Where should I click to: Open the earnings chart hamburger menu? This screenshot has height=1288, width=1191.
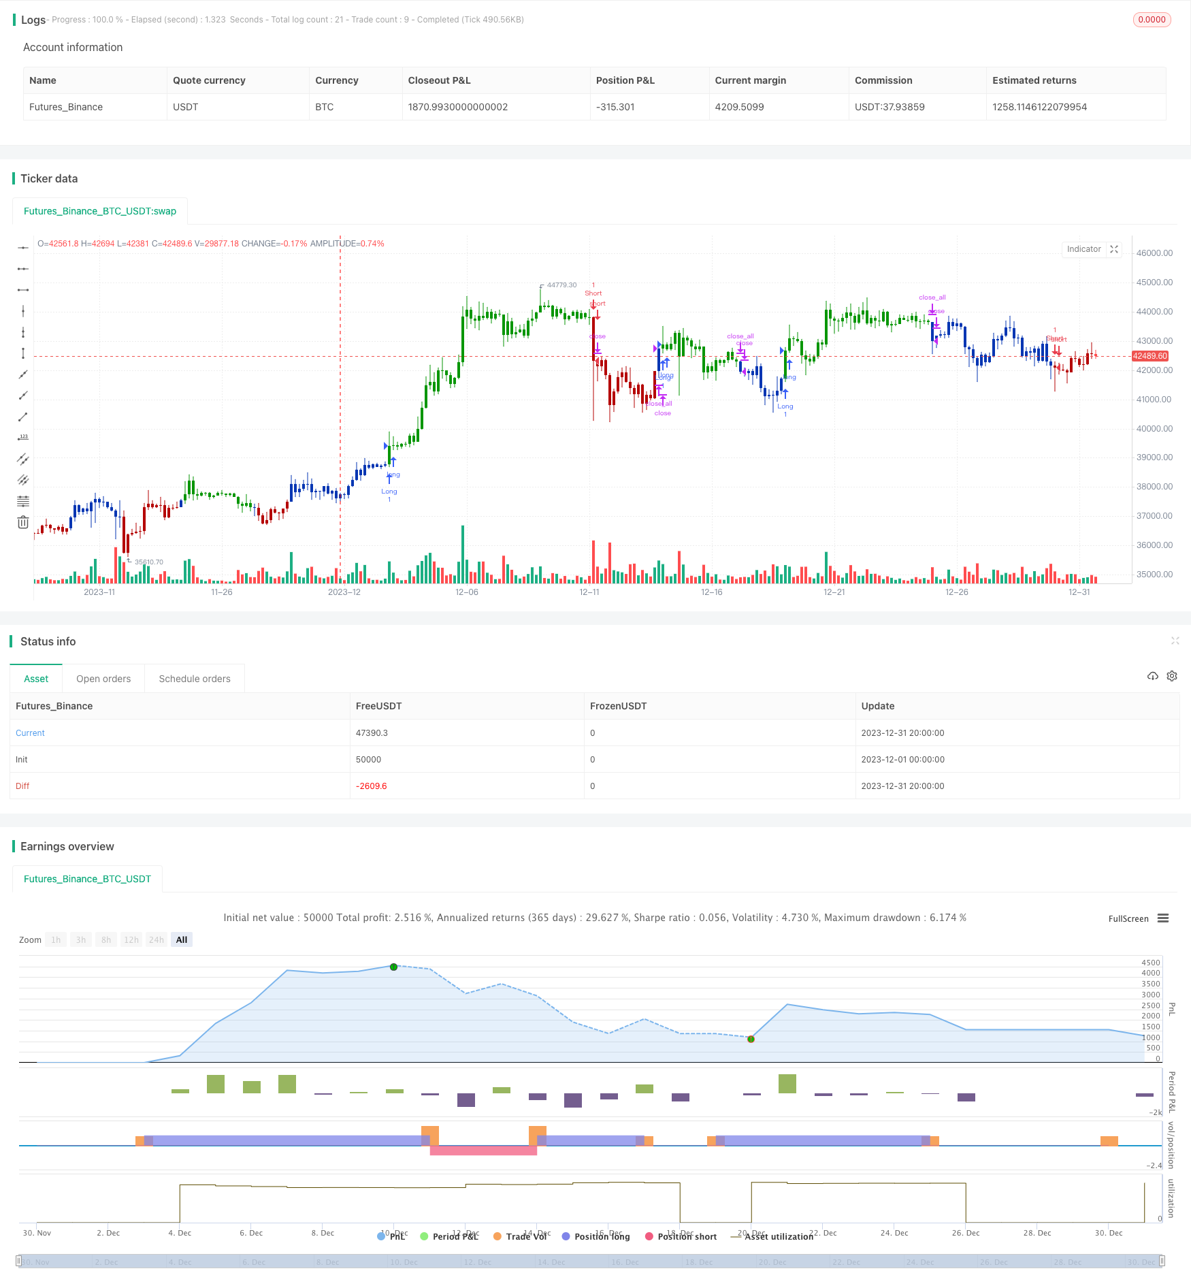tap(1163, 918)
